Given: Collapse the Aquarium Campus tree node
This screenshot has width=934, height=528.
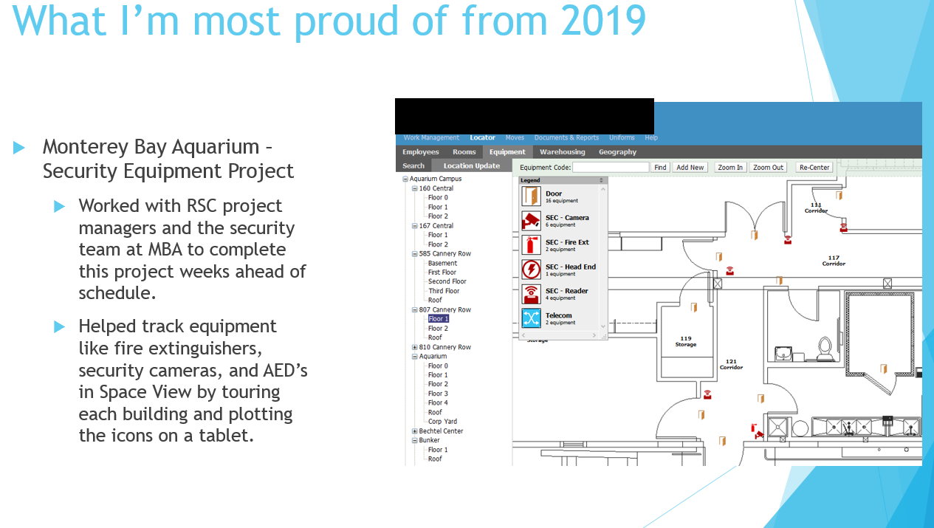Looking at the screenshot, I should pos(405,179).
